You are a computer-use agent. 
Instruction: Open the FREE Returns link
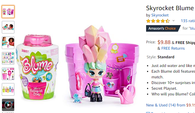[x=173, y=48]
